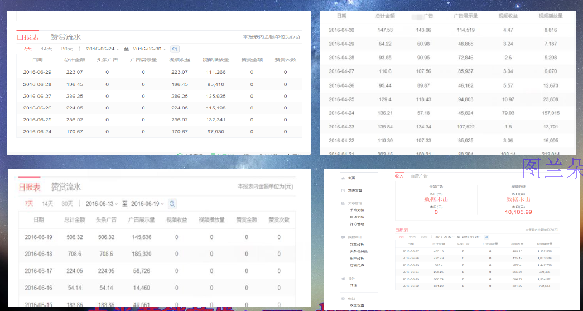This screenshot has height=311, width=583.
Task: Open the 2016-06-13 start date dropdown
Action: 102,204
